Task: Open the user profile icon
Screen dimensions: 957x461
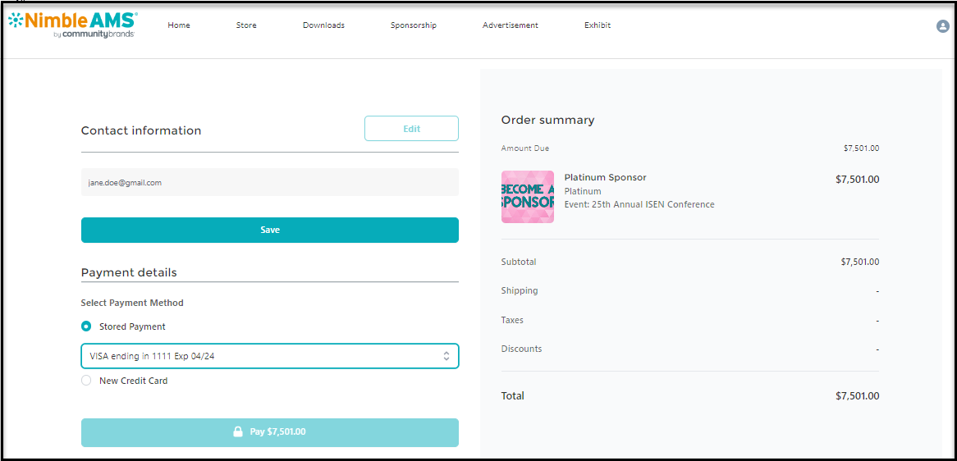Action: (942, 26)
